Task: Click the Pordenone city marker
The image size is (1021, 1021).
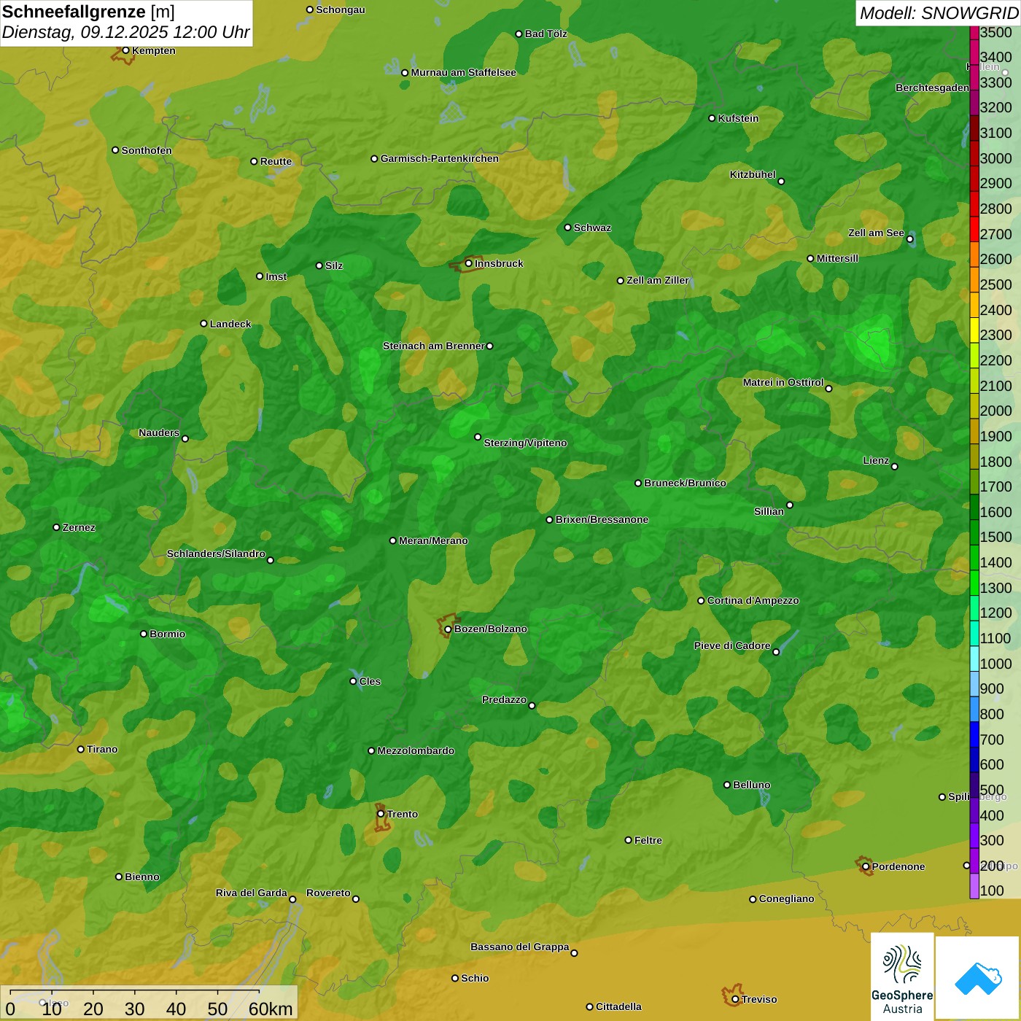Action: point(866,866)
